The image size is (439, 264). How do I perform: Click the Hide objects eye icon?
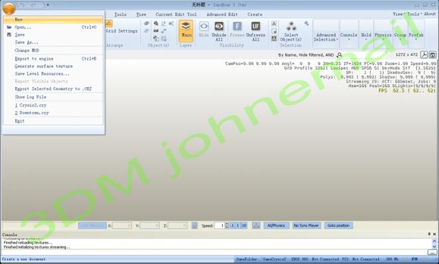coord(204,27)
